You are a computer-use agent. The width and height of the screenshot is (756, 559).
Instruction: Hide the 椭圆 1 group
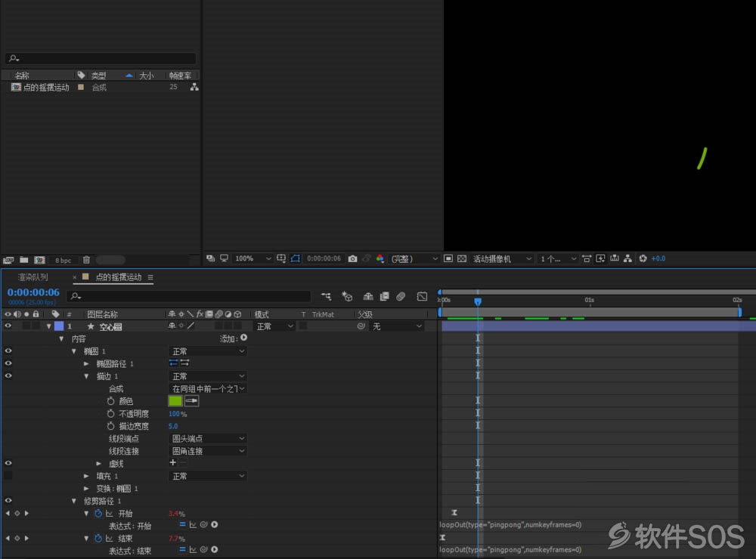click(x=8, y=351)
